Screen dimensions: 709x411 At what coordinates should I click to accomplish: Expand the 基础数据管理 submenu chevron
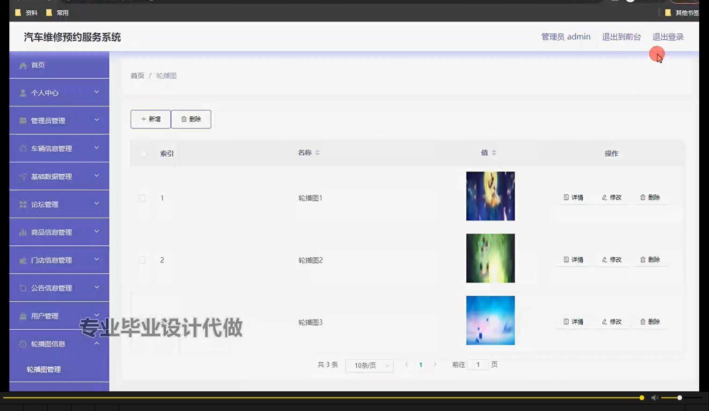(x=97, y=176)
